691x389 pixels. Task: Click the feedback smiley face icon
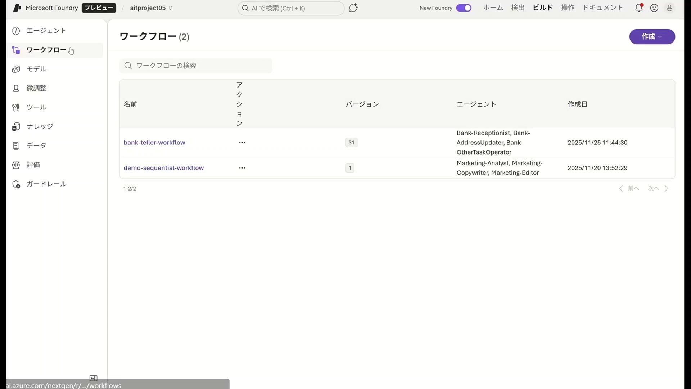coord(654,8)
